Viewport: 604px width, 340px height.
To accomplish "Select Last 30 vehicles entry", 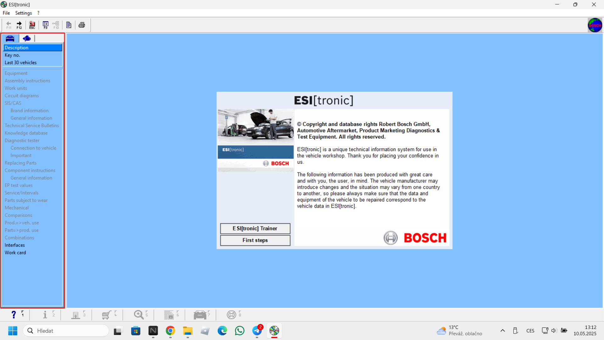I will pos(33,63).
